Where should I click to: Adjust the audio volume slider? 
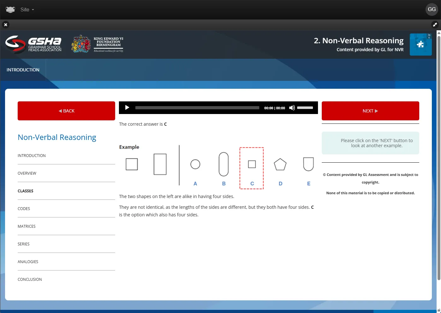pos(305,108)
